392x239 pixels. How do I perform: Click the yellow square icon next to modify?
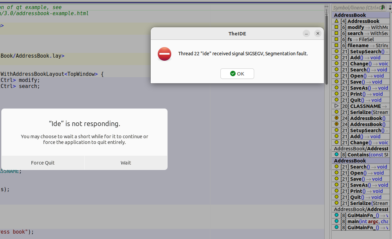[x=336, y=27]
